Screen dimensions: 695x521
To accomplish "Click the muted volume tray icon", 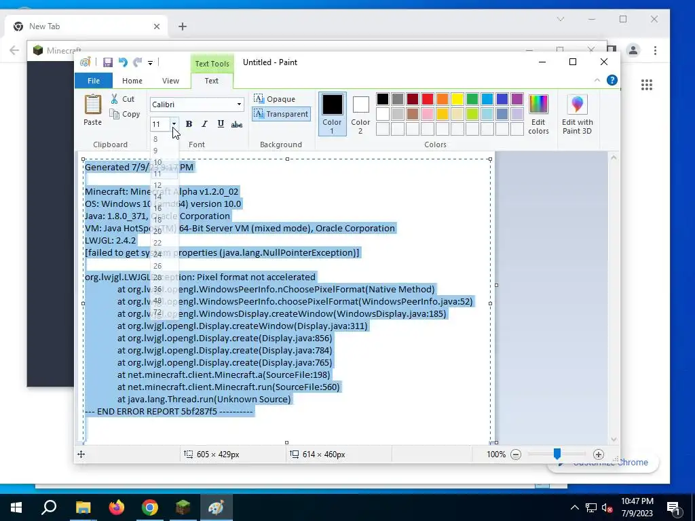I will pos(607,507).
